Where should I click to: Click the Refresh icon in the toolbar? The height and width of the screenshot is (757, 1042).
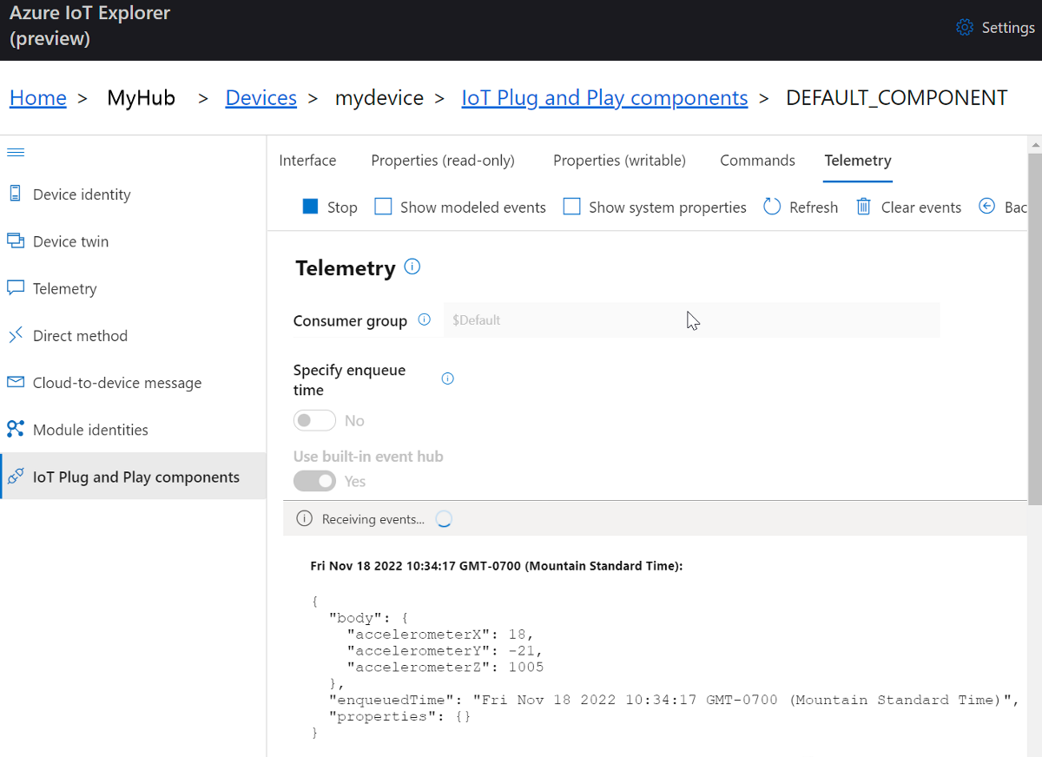pyautogui.click(x=772, y=206)
